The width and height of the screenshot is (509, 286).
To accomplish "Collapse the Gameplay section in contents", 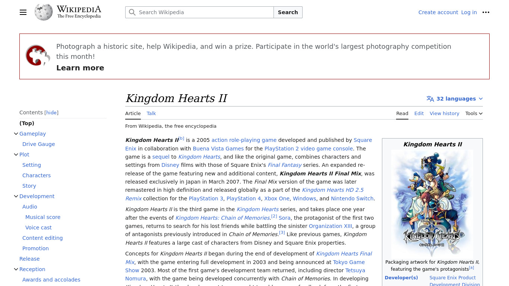I will tap(16, 134).
